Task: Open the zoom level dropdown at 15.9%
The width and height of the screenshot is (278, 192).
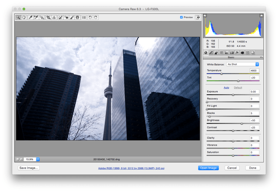Action: coord(38,159)
